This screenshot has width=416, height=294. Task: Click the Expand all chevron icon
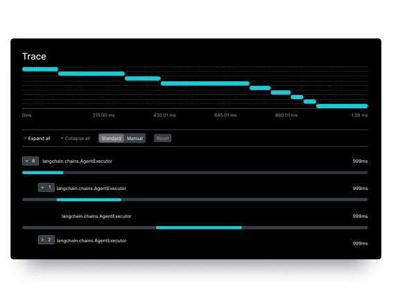pos(25,139)
